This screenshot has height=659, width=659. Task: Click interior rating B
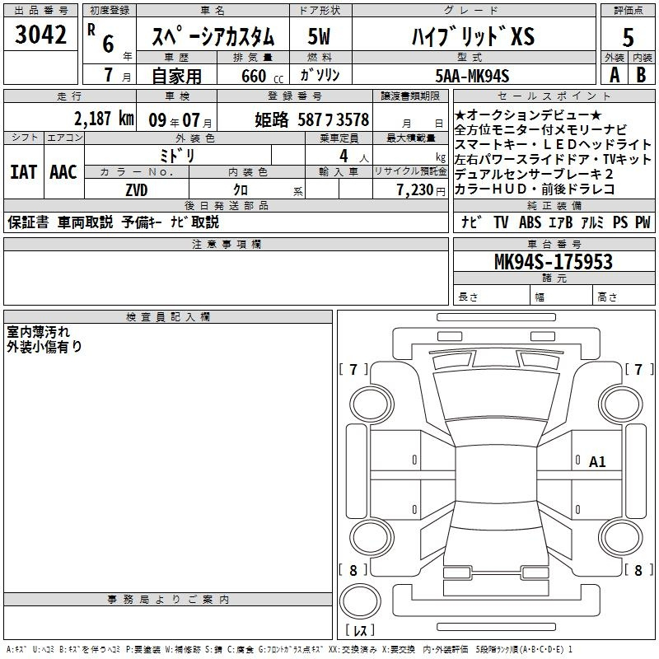641,75
